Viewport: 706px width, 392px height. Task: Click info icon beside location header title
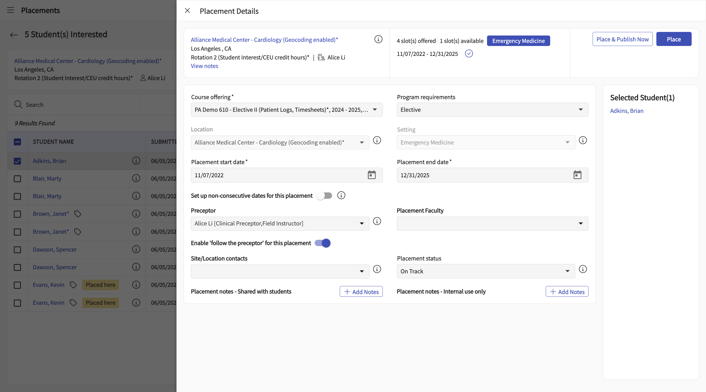pyautogui.click(x=378, y=39)
